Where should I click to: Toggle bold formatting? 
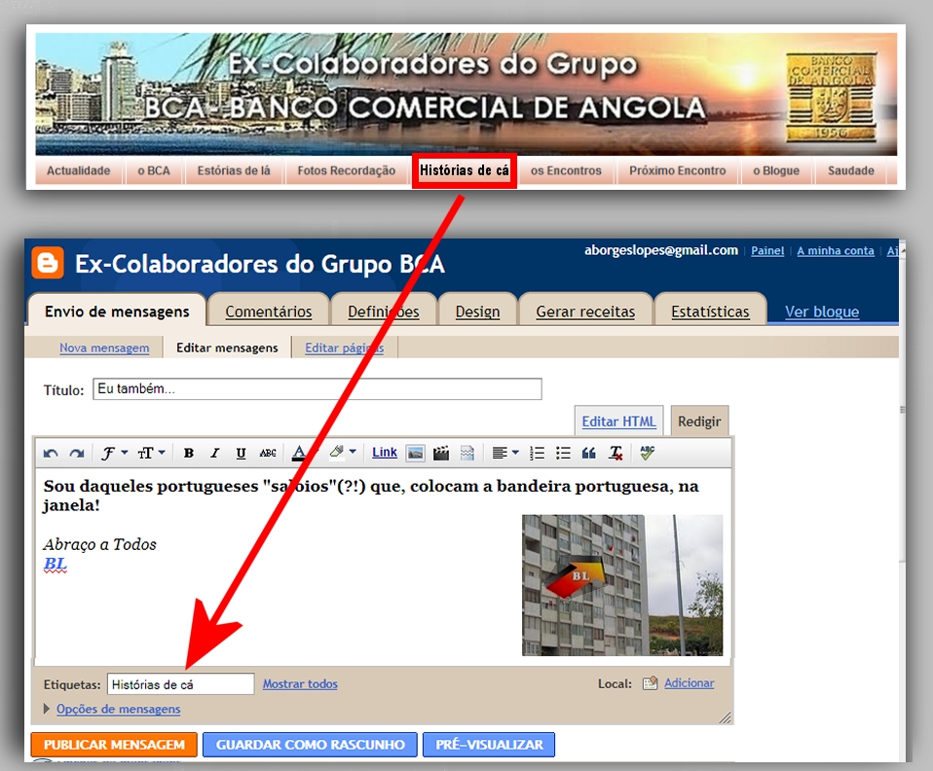(189, 454)
